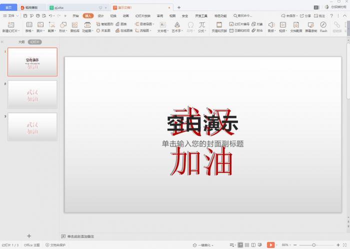Insert a 图表 chart
350x249 pixels.
(121, 24)
